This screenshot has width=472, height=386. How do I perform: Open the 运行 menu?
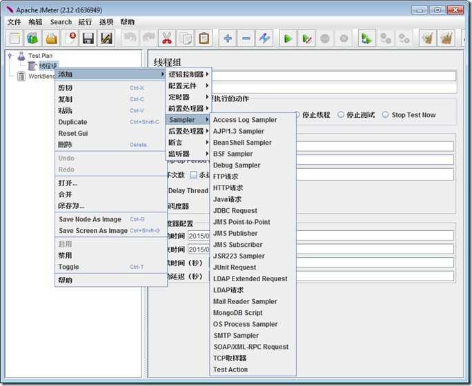(x=85, y=22)
